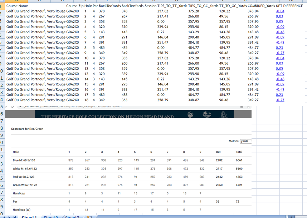Select the course name cell for hole 14
Screen dimensions: 307x218
pos(36,79)
